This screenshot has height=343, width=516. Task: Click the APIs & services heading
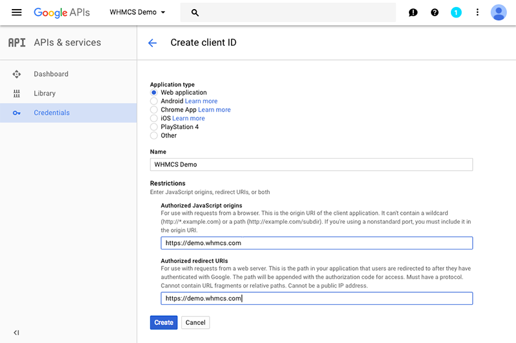[68, 43]
